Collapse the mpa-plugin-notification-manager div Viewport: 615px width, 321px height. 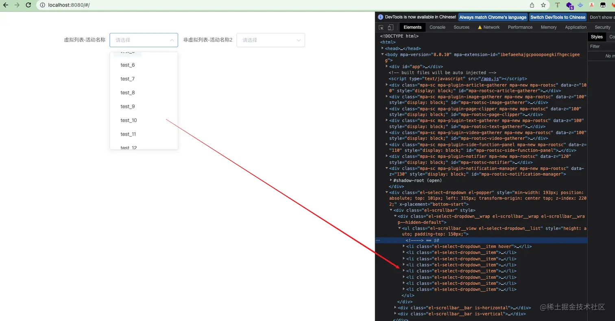(x=387, y=168)
